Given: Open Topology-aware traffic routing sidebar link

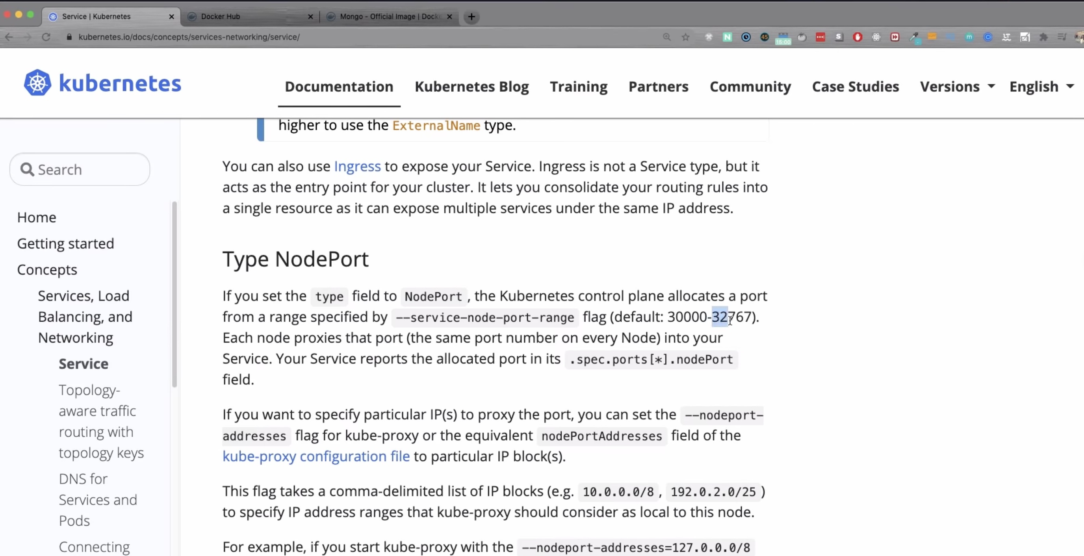Looking at the screenshot, I should [x=101, y=421].
